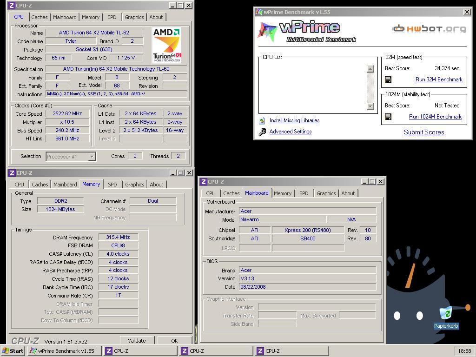Viewport: 476px width, 357px height.
Task: Click the Multiplier value x 10.5
Action: 67,122
